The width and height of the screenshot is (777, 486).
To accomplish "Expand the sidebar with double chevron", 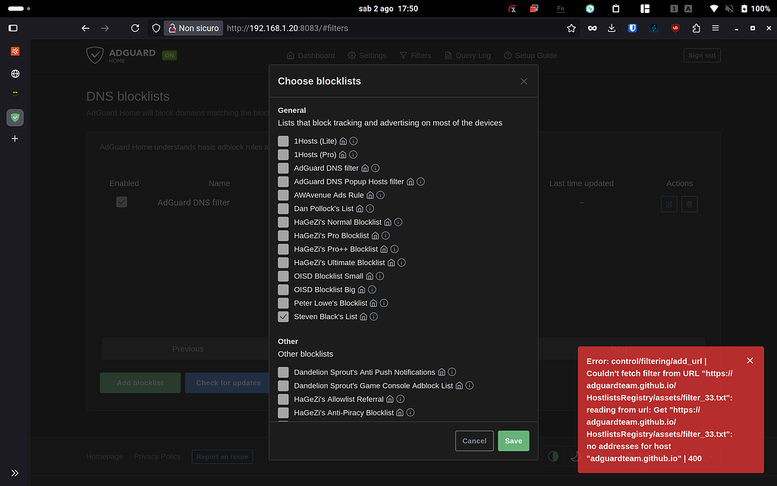I will (15, 473).
